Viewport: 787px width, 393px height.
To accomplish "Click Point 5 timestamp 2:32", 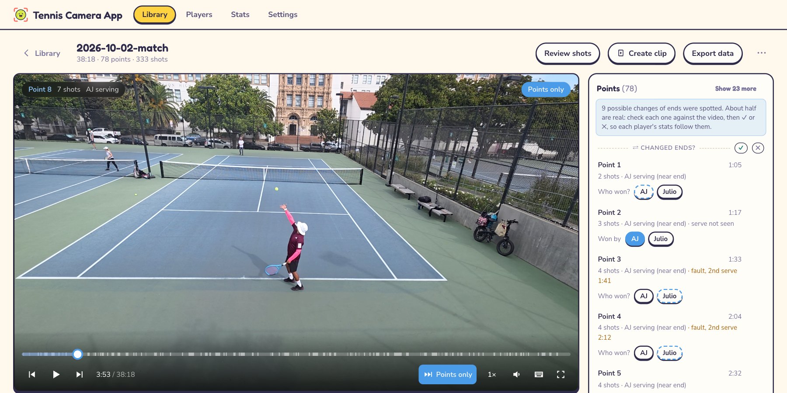I will (x=735, y=373).
